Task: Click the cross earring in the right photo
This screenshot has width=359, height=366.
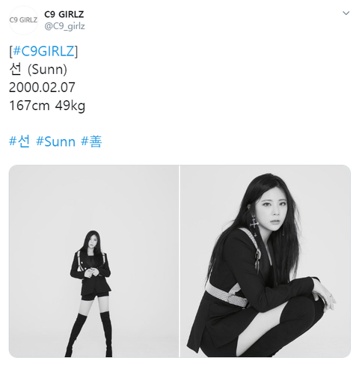Action: coord(254,224)
